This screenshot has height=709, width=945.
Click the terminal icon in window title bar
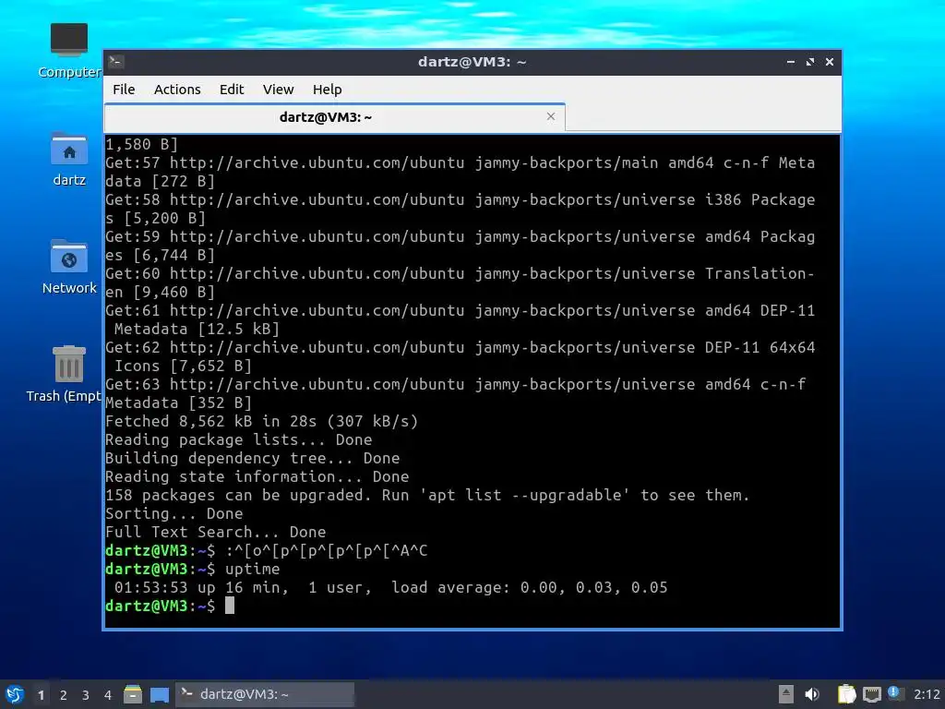point(117,61)
